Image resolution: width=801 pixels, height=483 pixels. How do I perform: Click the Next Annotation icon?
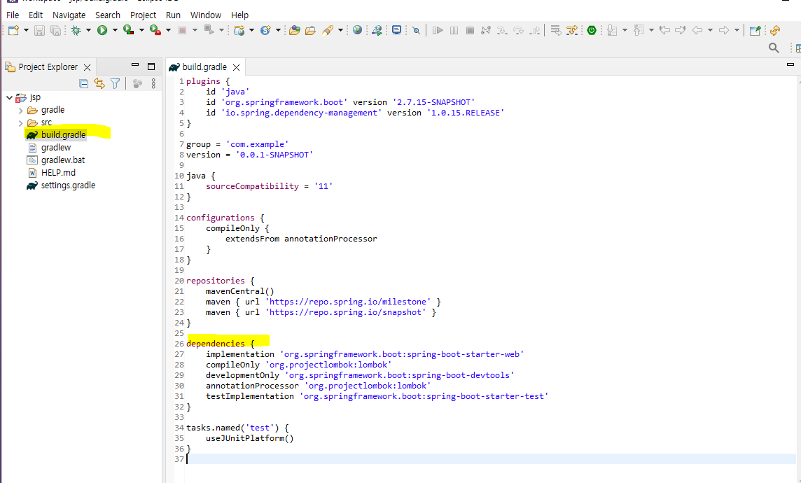tap(611, 31)
